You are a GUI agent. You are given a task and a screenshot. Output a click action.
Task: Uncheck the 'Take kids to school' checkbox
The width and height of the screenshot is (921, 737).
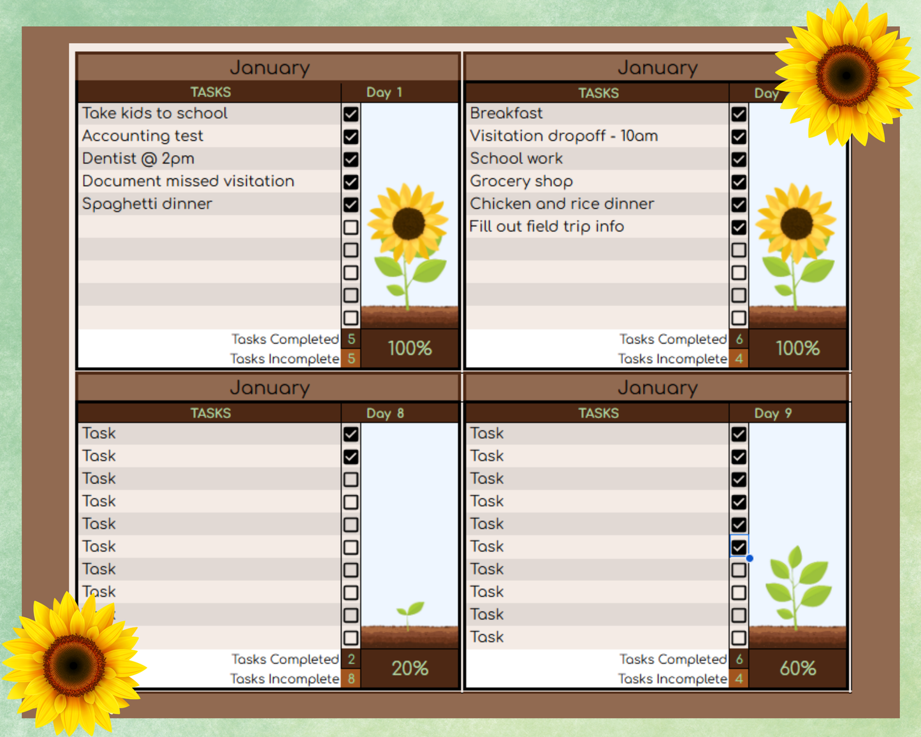tap(351, 114)
